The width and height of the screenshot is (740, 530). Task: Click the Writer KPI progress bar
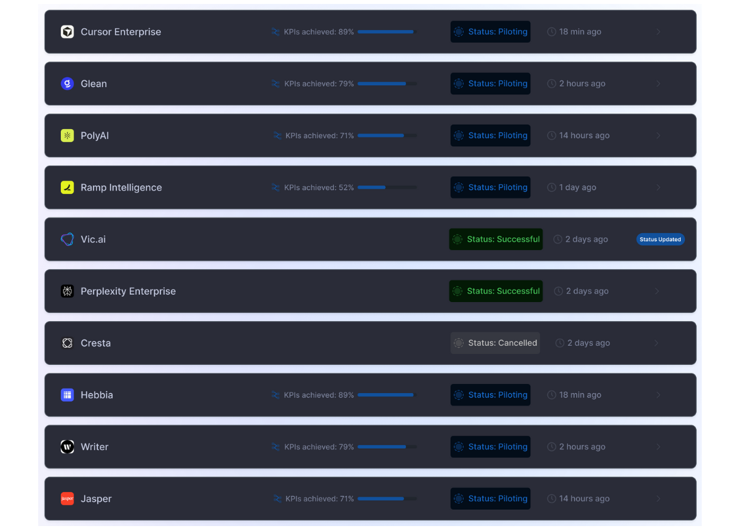(387, 446)
